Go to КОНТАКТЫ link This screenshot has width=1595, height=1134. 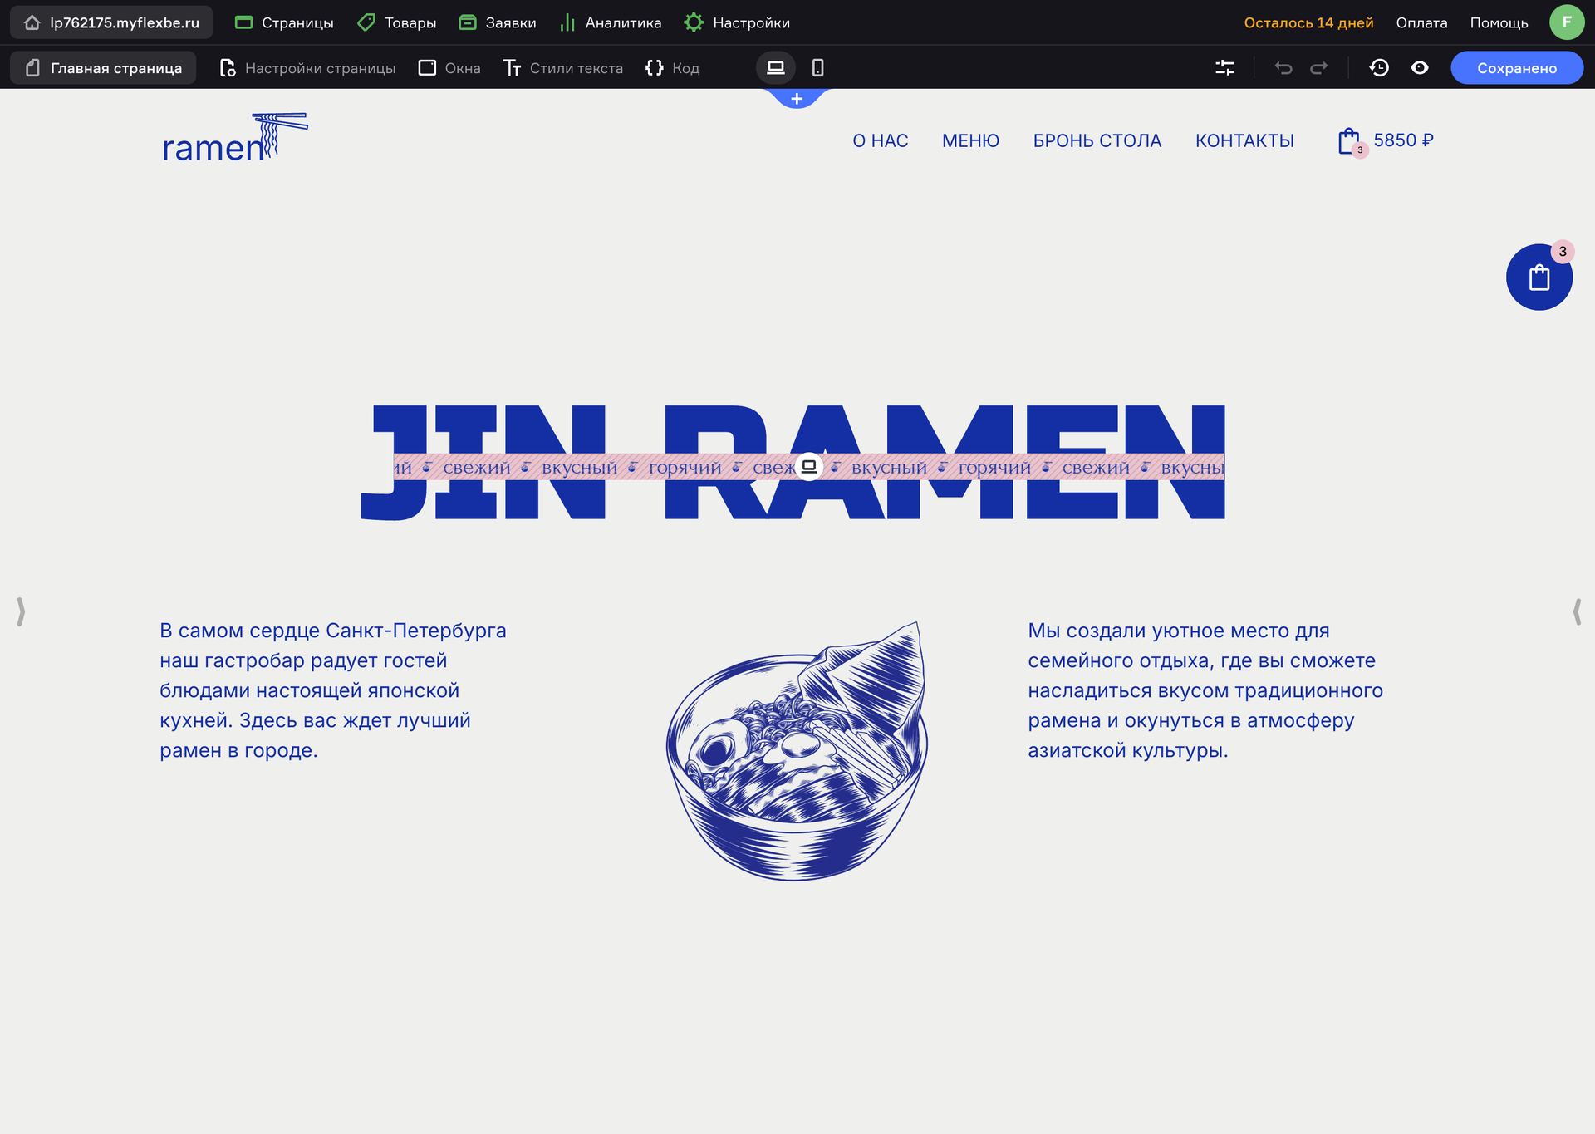pyautogui.click(x=1244, y=140)
